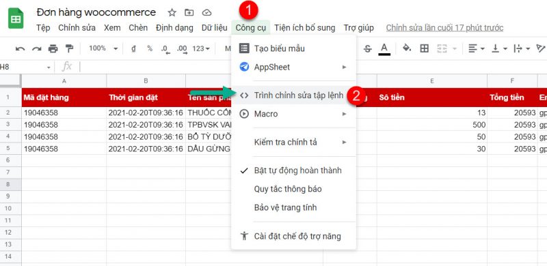
Task: Select column A header
Action: pyautogui.click(x=64, y=80)
